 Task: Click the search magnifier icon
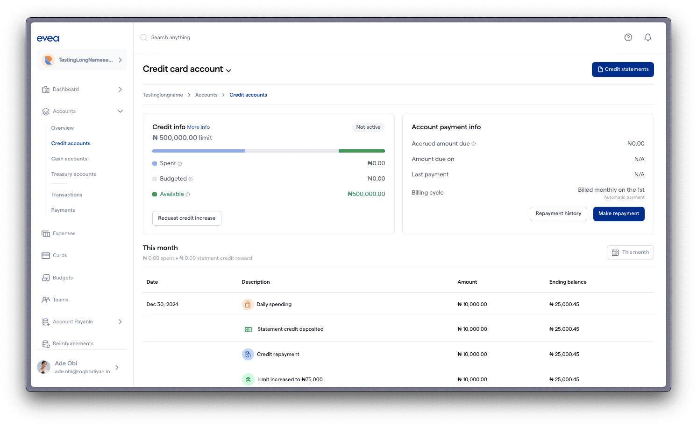click(x=143, y=37)
